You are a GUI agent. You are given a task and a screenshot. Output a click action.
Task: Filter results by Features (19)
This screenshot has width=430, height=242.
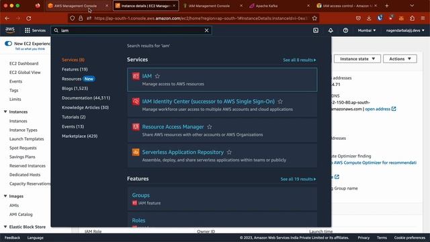pyautogui.click(x=75, y=69)
